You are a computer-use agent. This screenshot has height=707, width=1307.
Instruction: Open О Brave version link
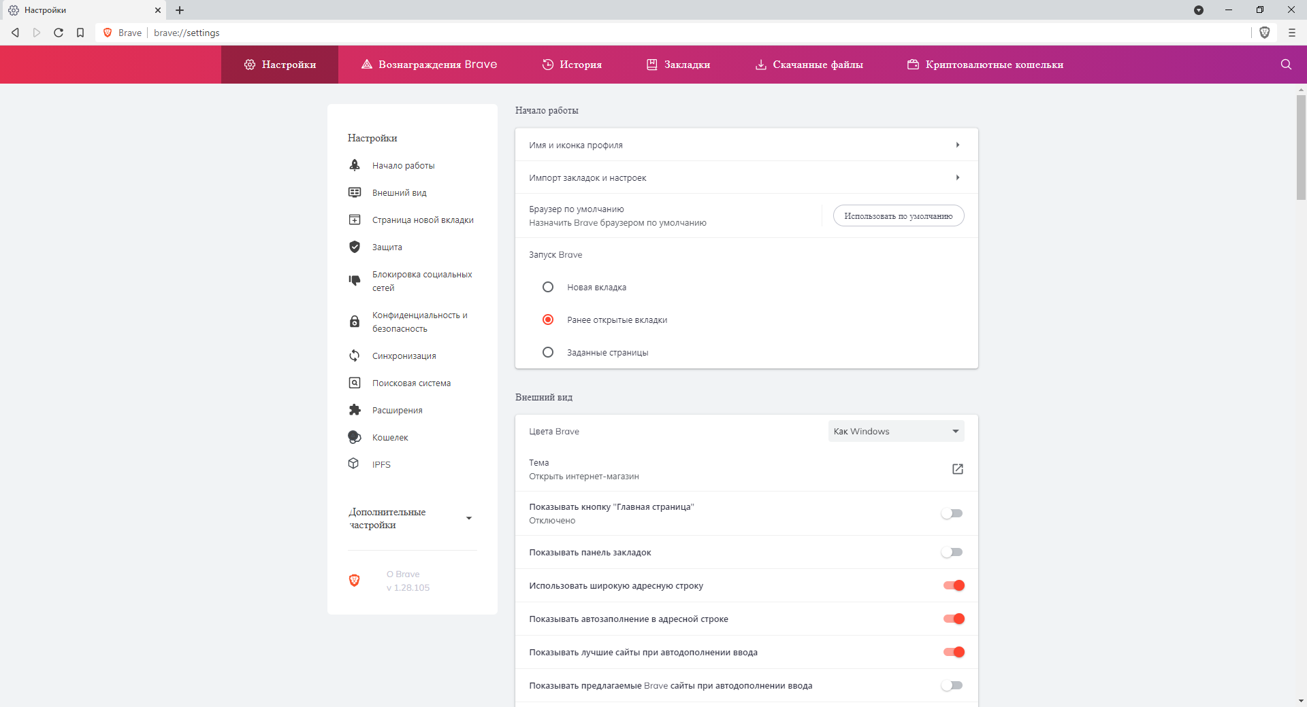[408, 581]
